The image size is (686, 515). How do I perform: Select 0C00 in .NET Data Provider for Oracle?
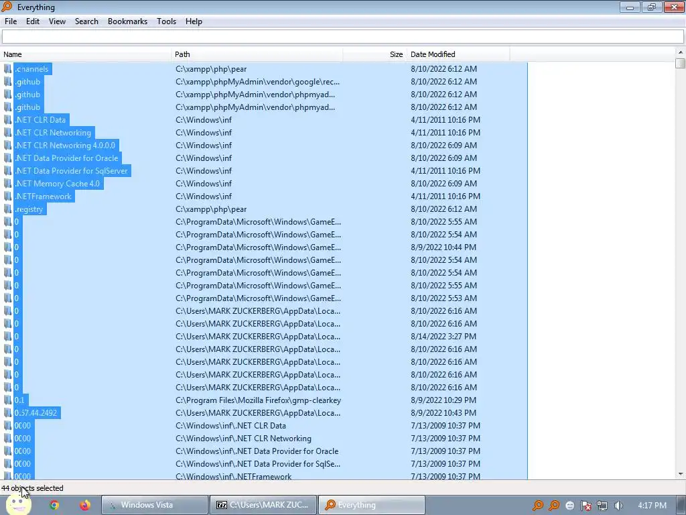[x=23, y=451]
